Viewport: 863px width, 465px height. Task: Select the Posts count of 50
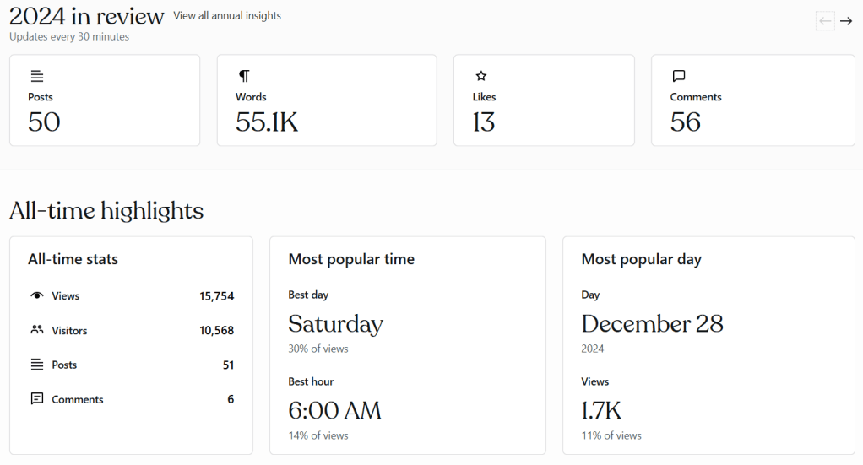[x=44, y=122]
